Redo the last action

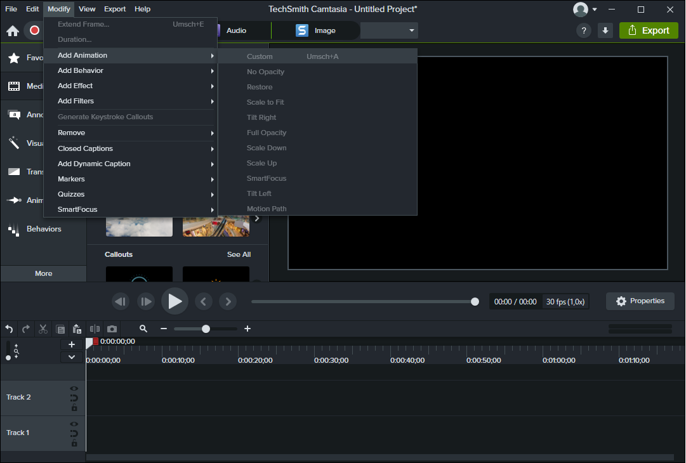[x=26, y=329]
